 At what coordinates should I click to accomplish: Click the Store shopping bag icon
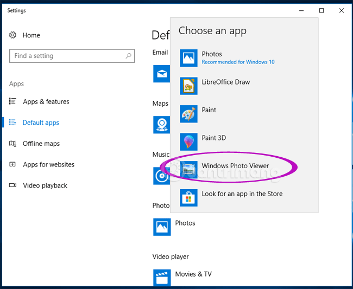point(188,198)
